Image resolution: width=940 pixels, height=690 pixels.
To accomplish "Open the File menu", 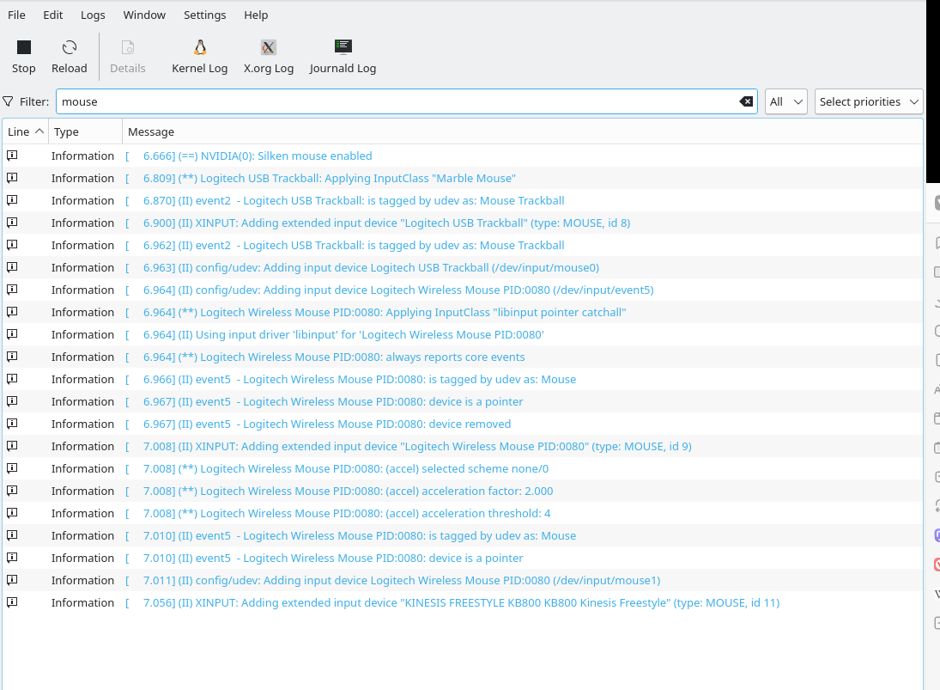I will pos(17,15).
